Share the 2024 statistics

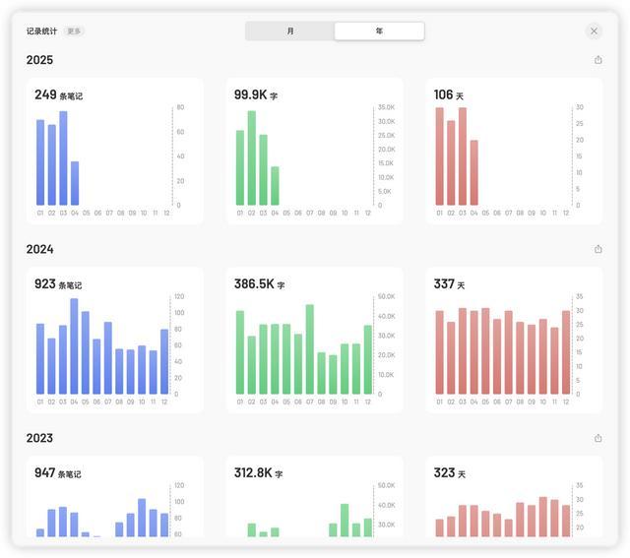click(598, 249)
